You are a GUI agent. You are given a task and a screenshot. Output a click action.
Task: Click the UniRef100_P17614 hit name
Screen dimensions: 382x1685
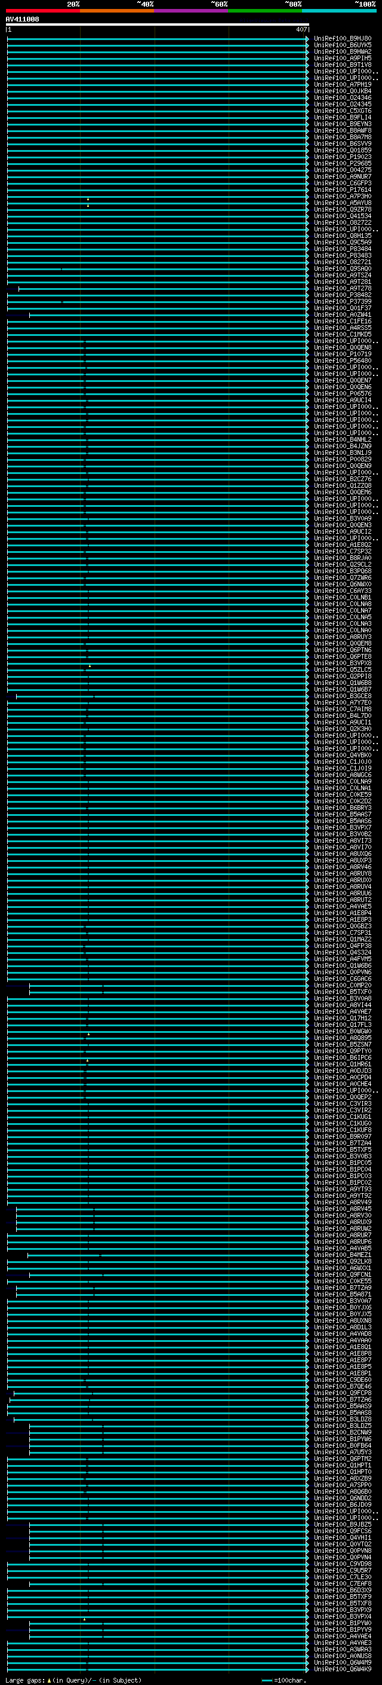coord(343,190)
